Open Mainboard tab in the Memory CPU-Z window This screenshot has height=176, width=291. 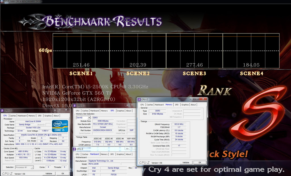[159, 105]
